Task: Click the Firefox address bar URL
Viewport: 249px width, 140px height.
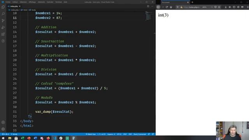Action: (x=191, y=7)
